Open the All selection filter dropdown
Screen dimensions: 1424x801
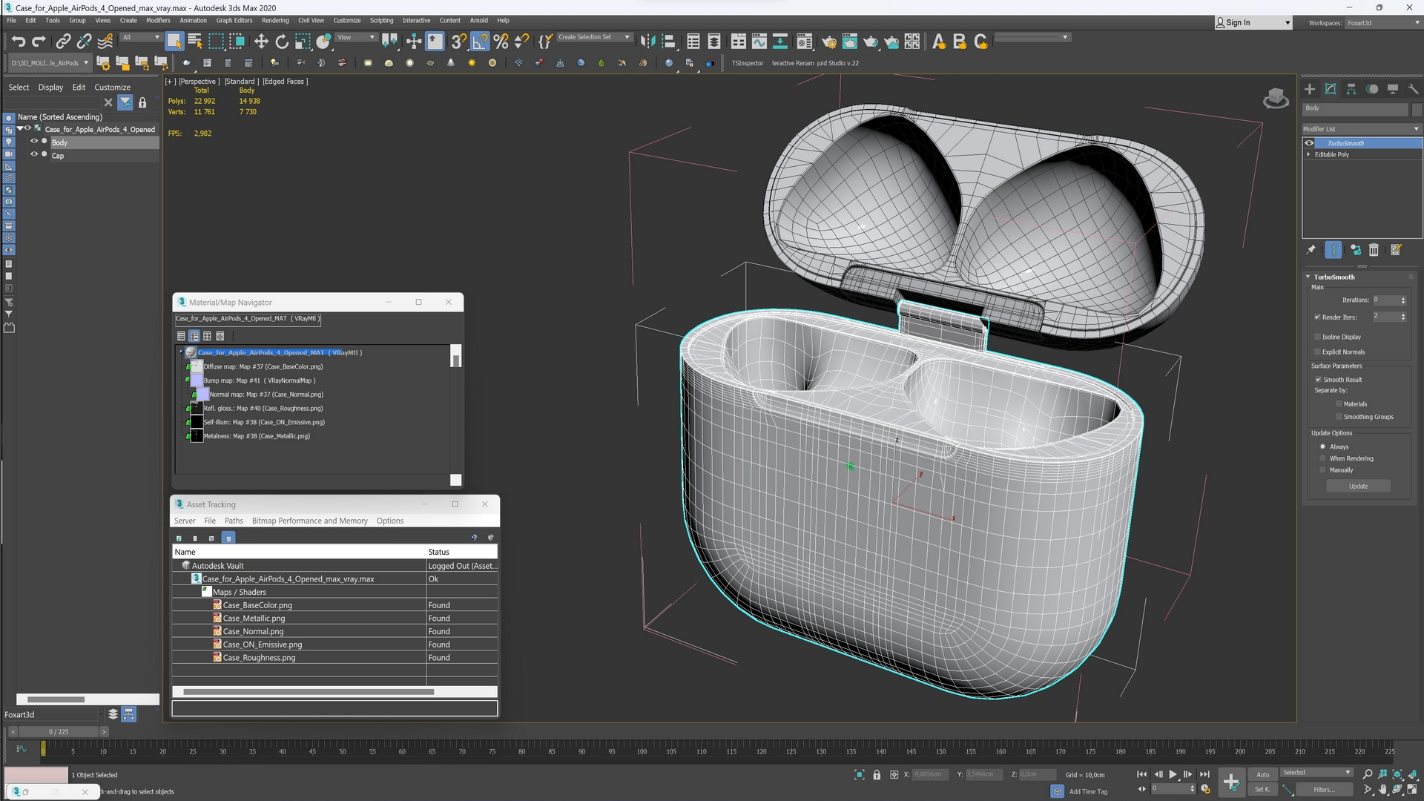141,37
